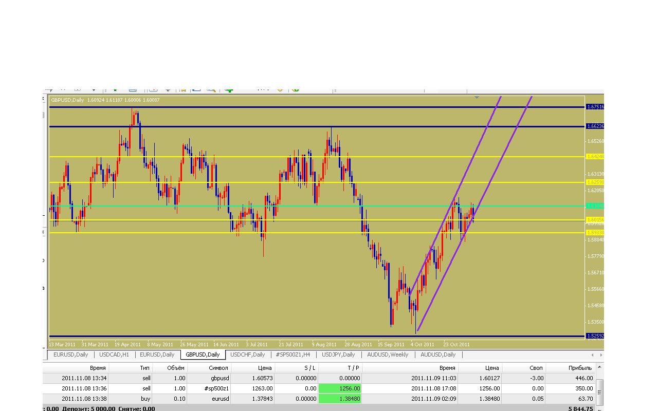Click the GBPUSD,Daily chart title text
Screen dimensions: 658x411
pos(68,100)
